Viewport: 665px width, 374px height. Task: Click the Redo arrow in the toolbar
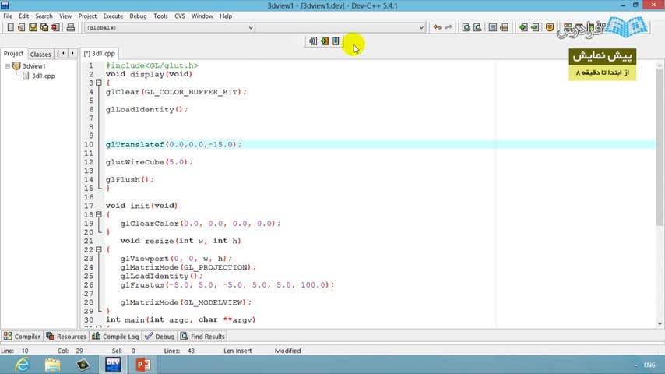(x=449, y=27)
